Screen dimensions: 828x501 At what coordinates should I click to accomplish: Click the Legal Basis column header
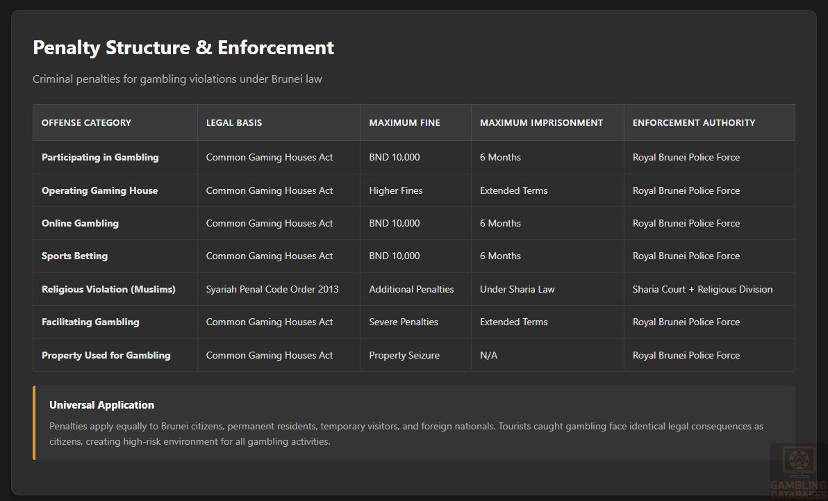[234, 122]
